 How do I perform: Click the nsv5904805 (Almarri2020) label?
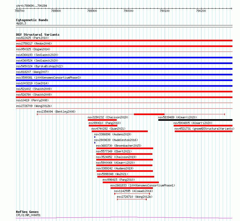click(x=193, y=123)
